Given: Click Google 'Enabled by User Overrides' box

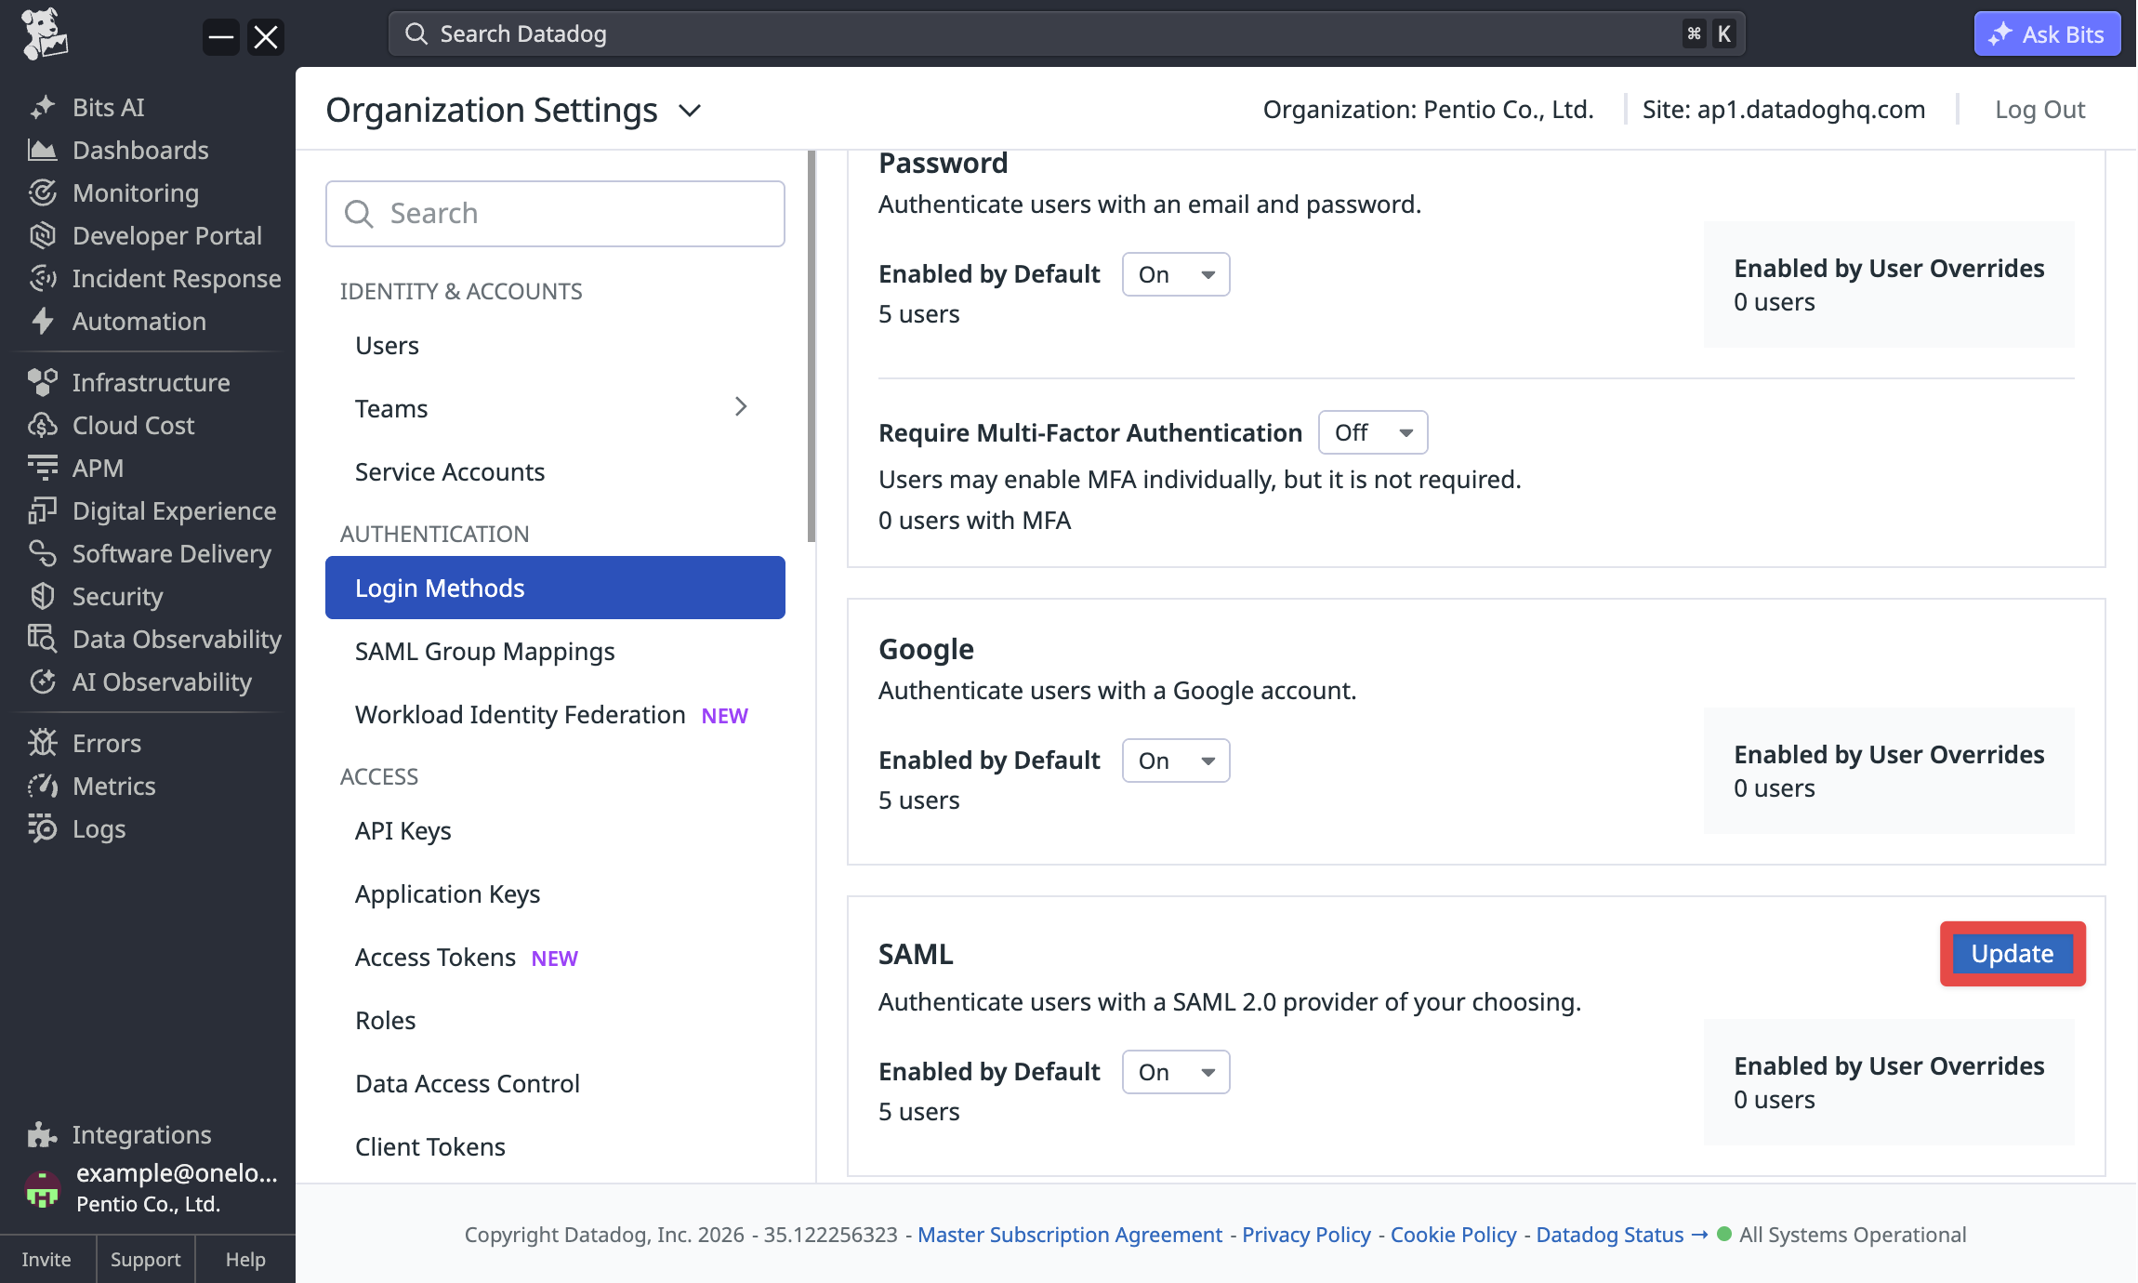Looking at the screenshot, I should 1889,771.
